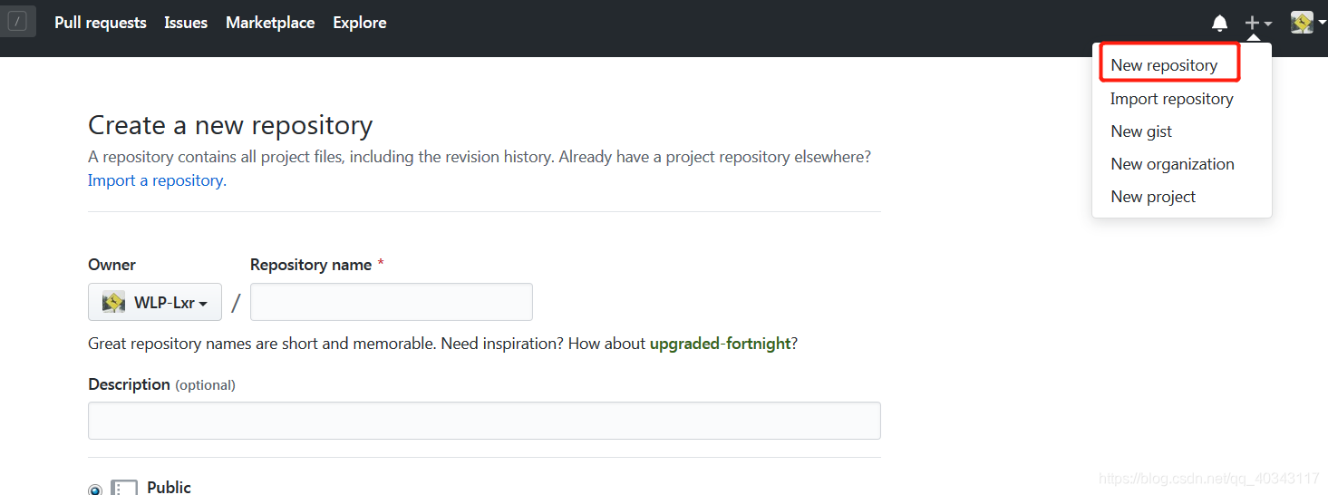Click the 'Repository name' field label

pyautogui.click(x=311, y=265)
